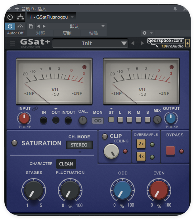Click the blue OUTPUT gain knob
This screenshot has width=195, height=220.
pos(171,118)
